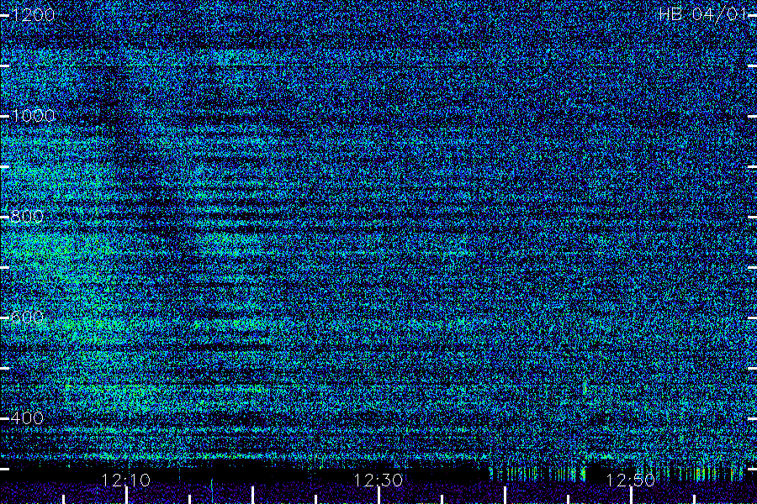Click the 400 frequency axis label
This screenshot has width=757, height=504.
(27, 417)
